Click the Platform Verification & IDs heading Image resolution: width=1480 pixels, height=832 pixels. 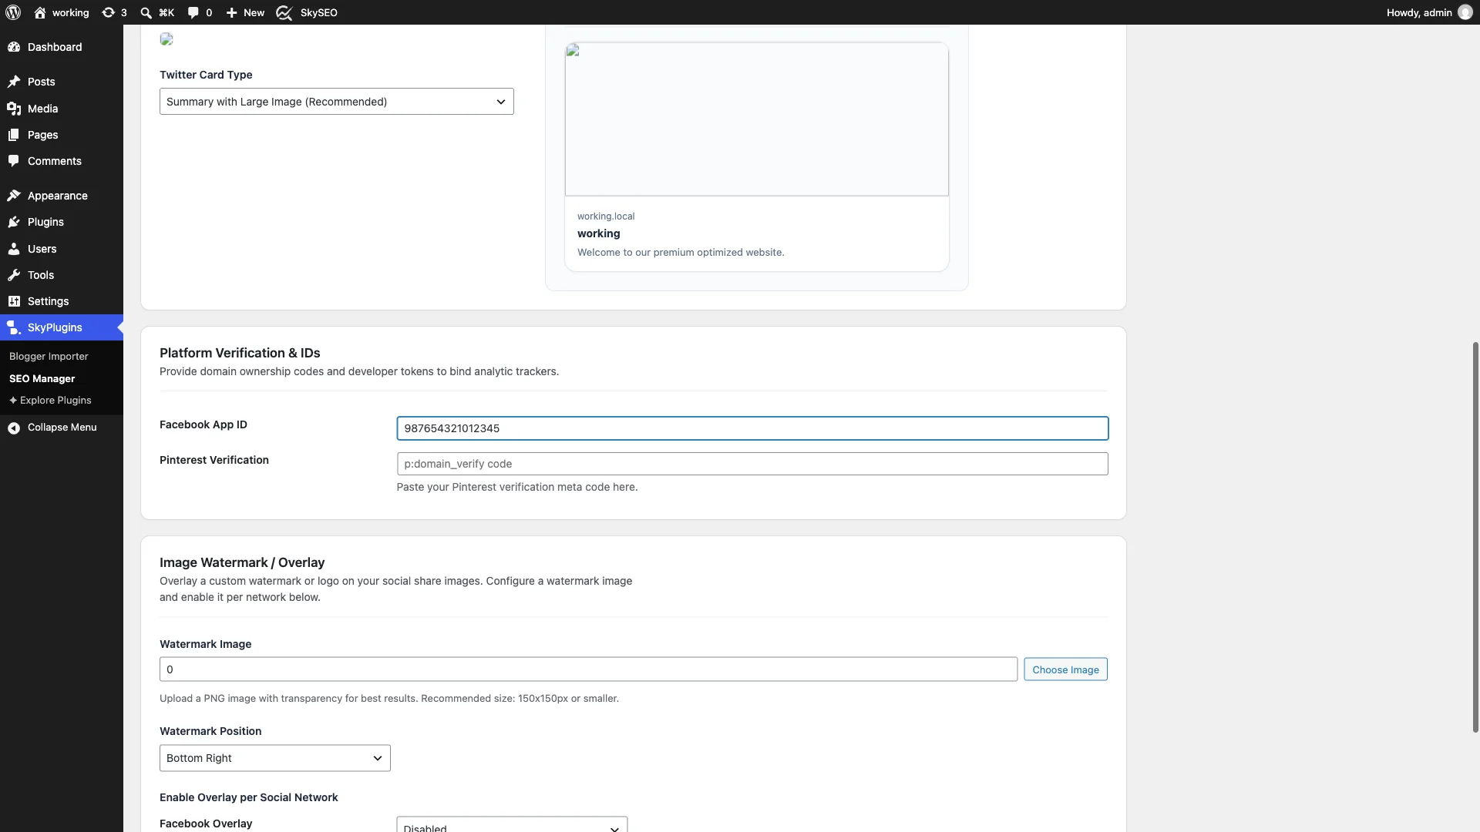[x=240, y=353]
